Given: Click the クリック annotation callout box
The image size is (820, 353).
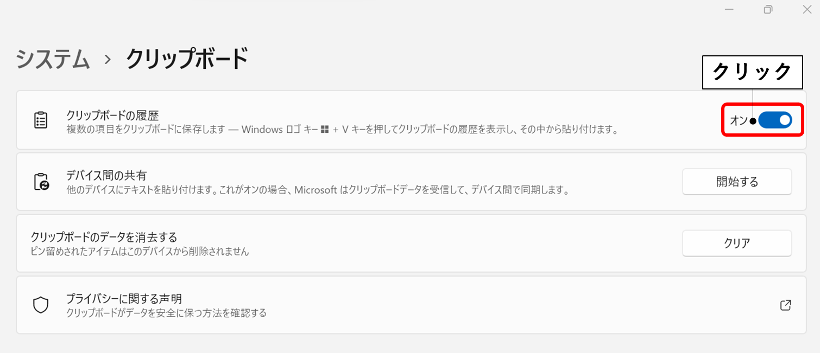Looking at the screenshot, I should click(x=753, y=72).
